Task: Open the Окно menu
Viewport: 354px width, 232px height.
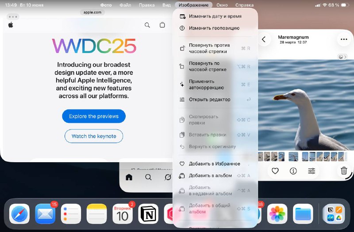Action: (x=222, y=5)
